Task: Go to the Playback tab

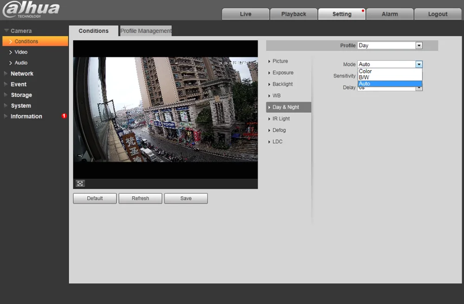Action: coord(294,14)
